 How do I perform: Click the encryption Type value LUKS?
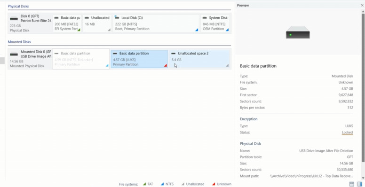point(349,126)
